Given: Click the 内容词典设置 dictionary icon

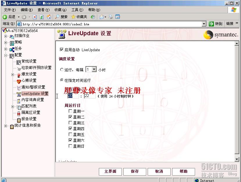Looking at the screenshot, I should (19, 101).
